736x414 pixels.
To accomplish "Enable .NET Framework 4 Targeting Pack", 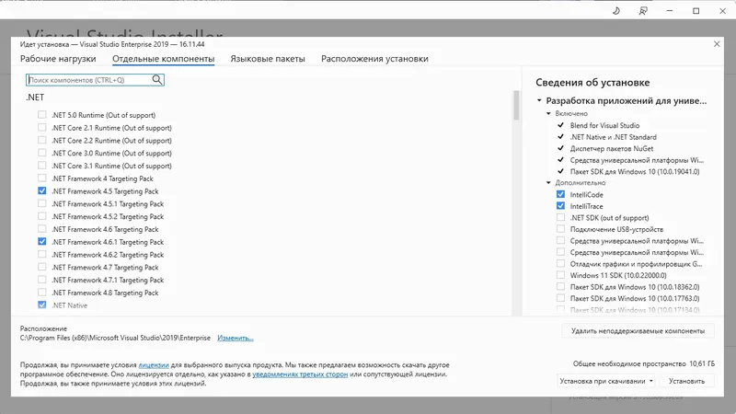I will pos(42,178).
